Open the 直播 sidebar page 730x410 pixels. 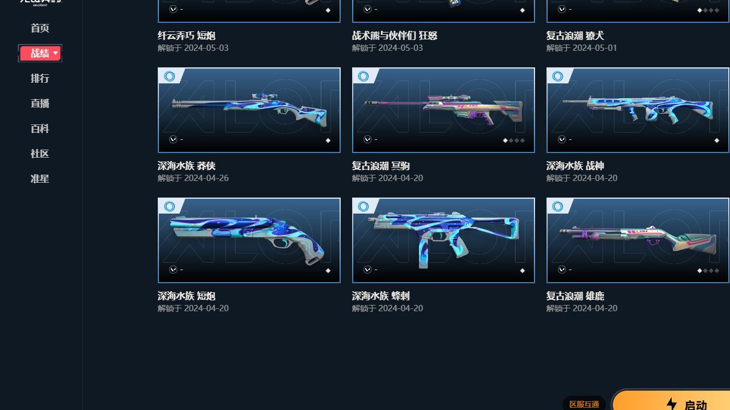tap(40, 103)
